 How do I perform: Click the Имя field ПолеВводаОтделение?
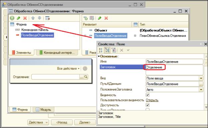(174, 62)
